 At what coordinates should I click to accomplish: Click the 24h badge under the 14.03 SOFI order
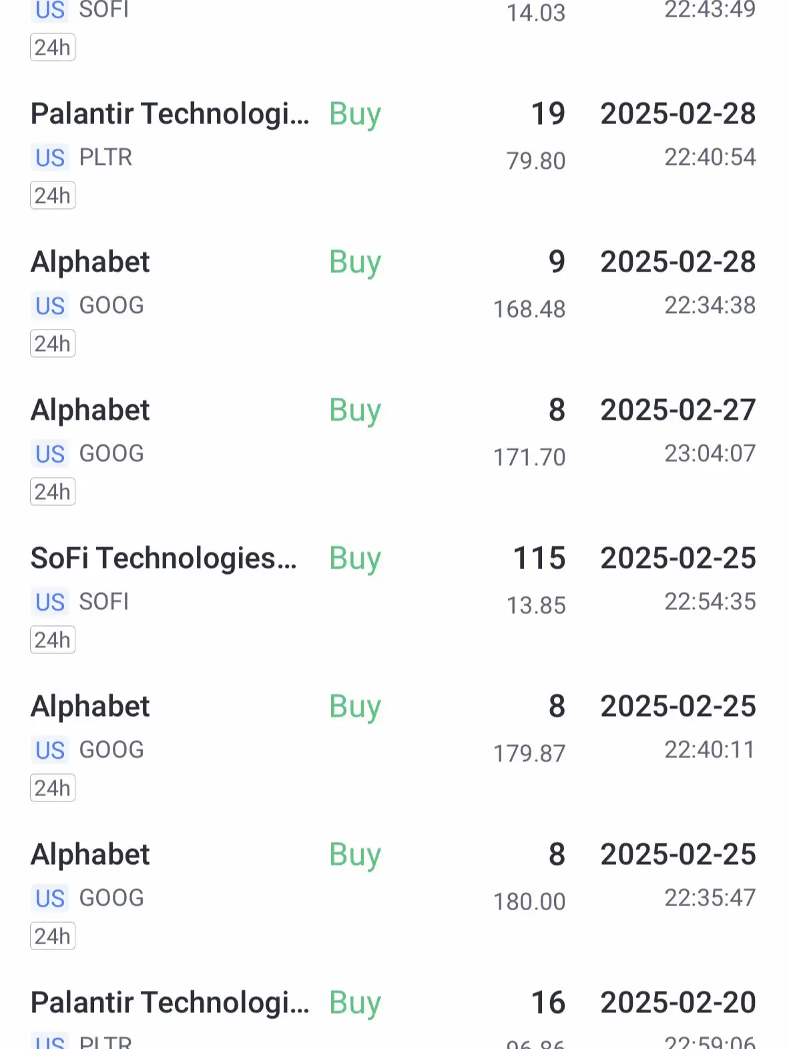(53, 48)
